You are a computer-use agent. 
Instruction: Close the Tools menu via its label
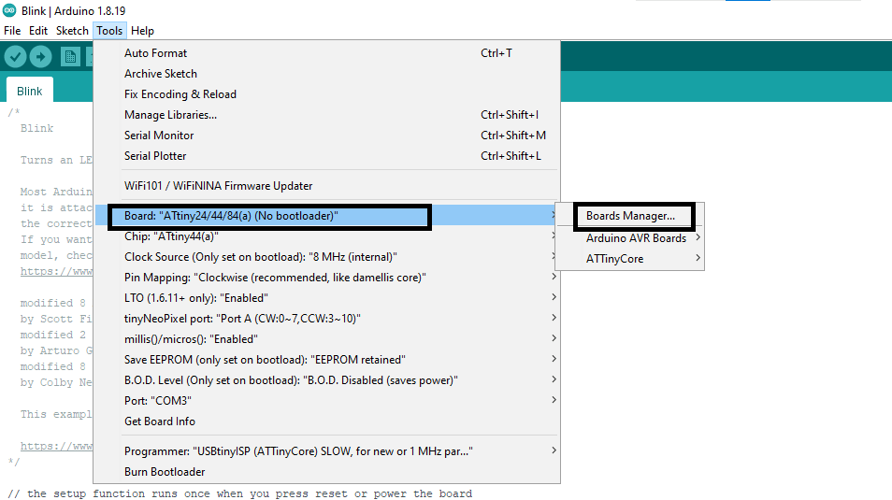point(109,31)
